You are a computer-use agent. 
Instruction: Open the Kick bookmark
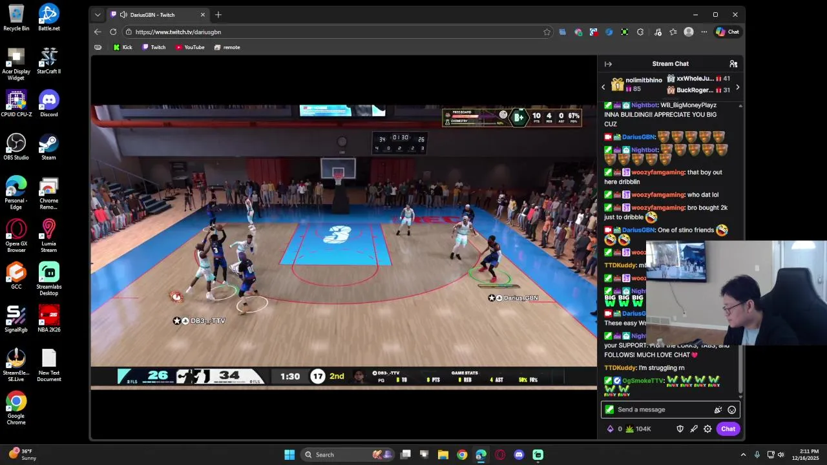(123, 47)
